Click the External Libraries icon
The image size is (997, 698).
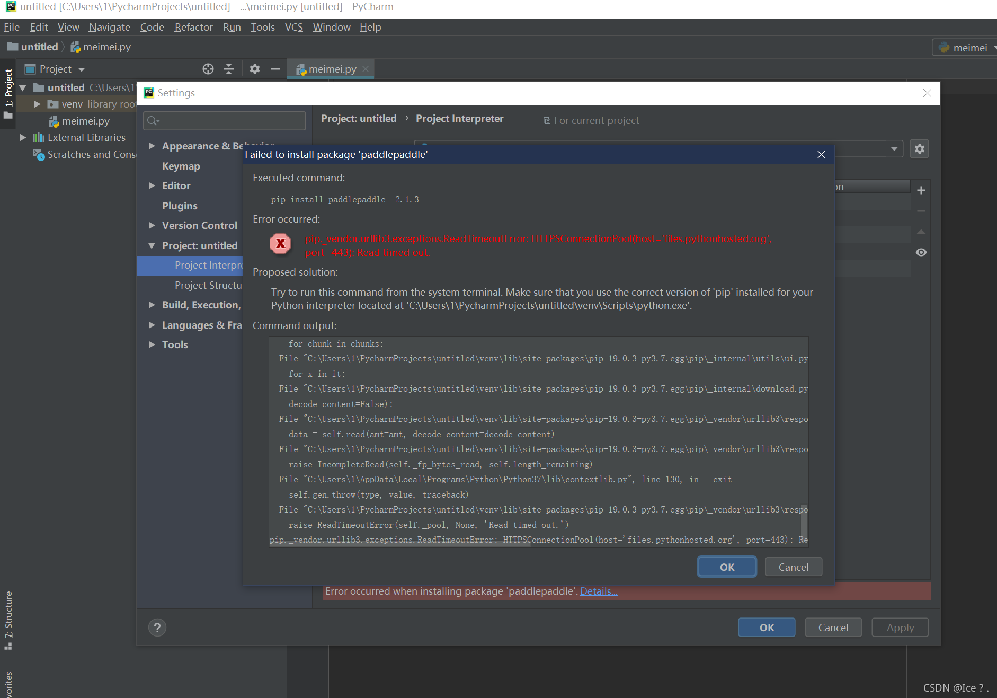click(39, 137)
